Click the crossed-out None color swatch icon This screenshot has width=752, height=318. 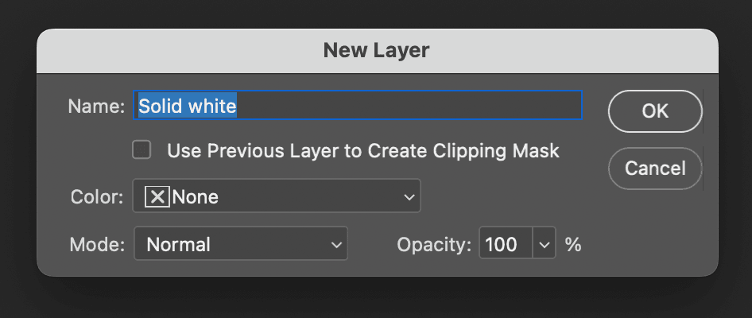pos(157,196)
